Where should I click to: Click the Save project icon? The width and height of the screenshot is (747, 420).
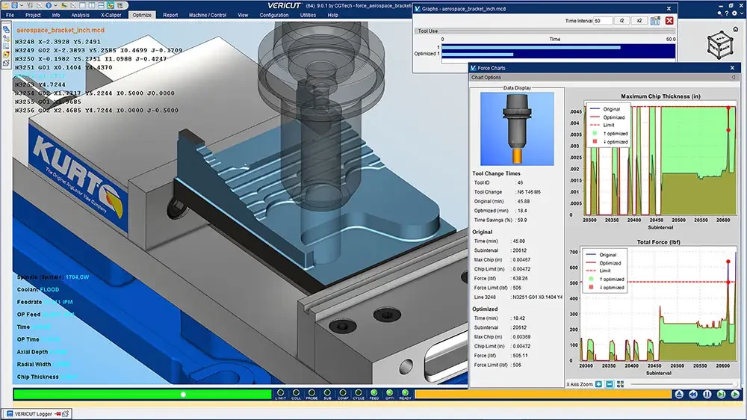[x=15, y=6]
